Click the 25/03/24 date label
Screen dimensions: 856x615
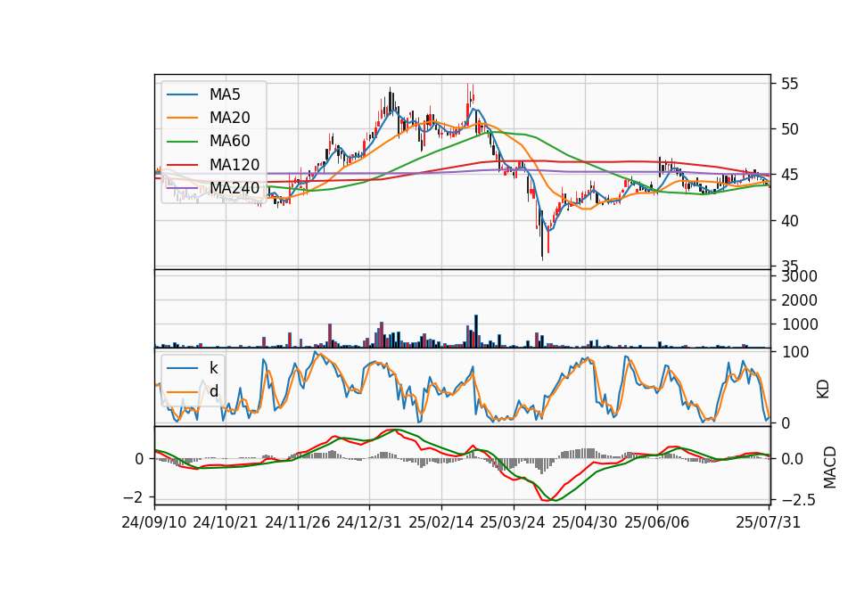tap(513, 522)
